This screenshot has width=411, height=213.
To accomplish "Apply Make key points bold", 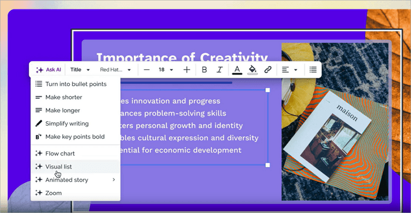I will click(x=76, y=137).
